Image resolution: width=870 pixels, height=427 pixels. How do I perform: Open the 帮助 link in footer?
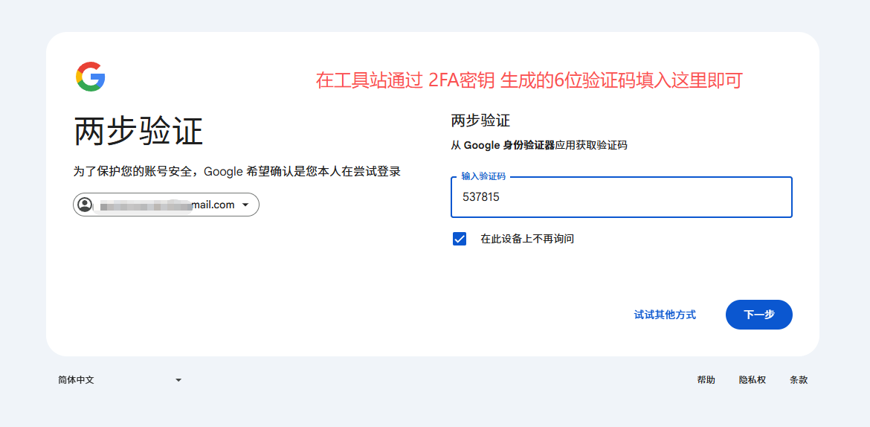coord(706,380)
